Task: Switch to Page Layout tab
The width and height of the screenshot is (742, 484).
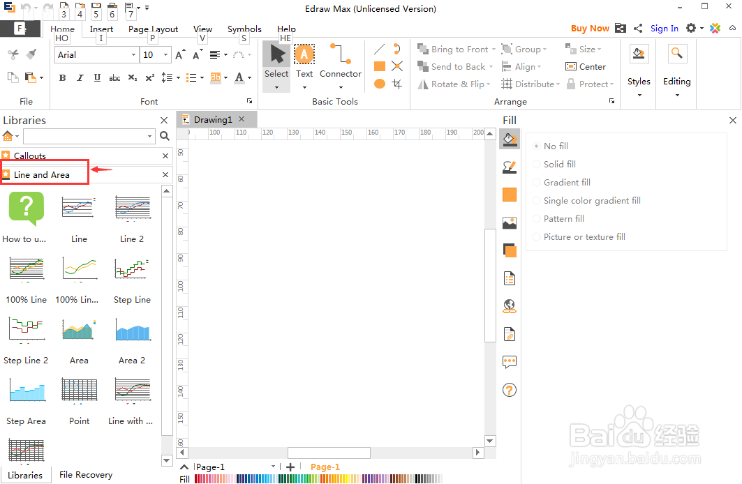Action: tap(154, 29)
